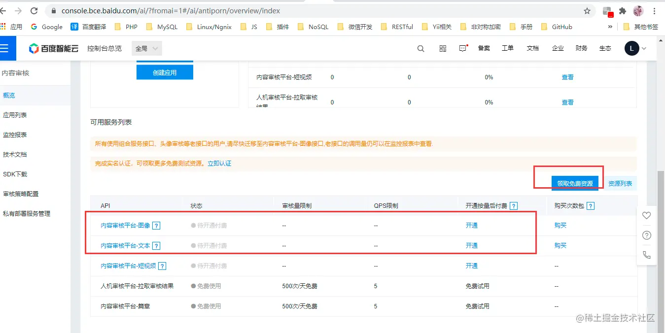Open the QR code grid icon
Viewport: 665px width, 333px height.
(443, 48)
